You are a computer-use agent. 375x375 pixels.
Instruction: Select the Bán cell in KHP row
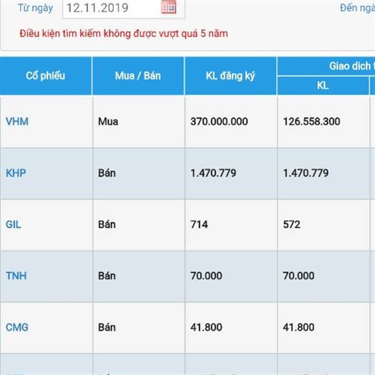tap(139, 173)
